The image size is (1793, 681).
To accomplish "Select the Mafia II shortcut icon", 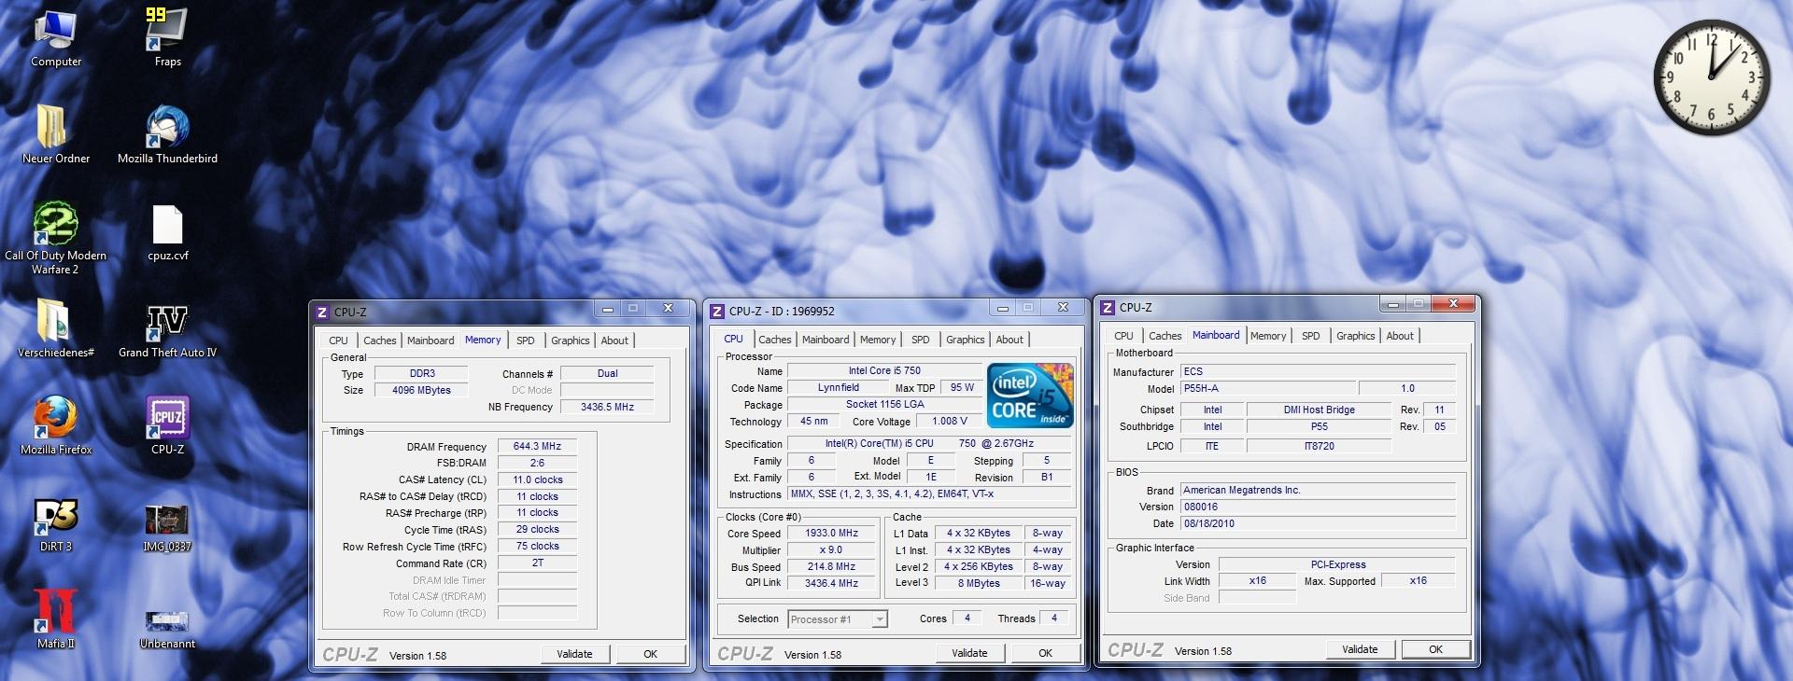I will click(56, 619).
